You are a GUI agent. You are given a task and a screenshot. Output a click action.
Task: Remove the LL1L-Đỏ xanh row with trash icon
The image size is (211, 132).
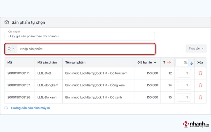click(x=200, y=97)
